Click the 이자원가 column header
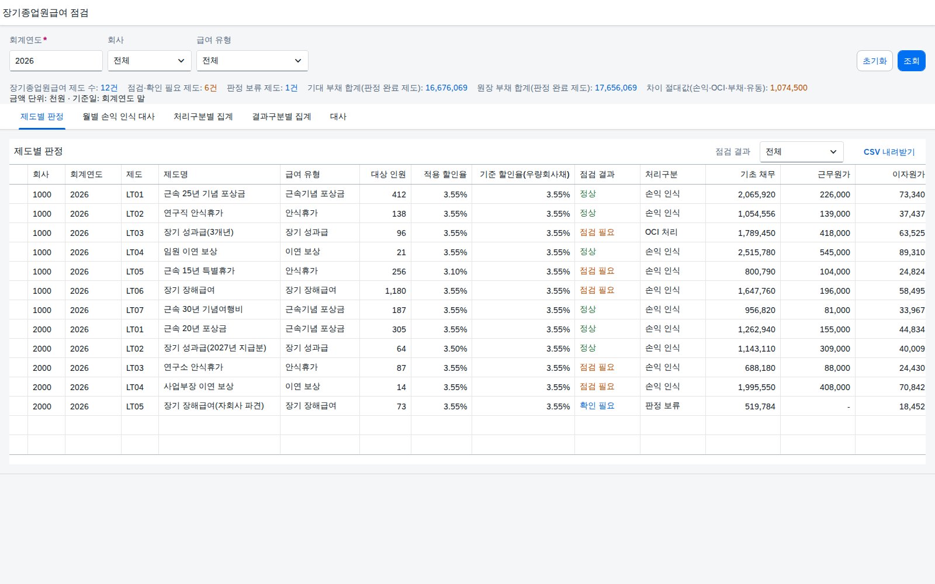 [891, 175]
